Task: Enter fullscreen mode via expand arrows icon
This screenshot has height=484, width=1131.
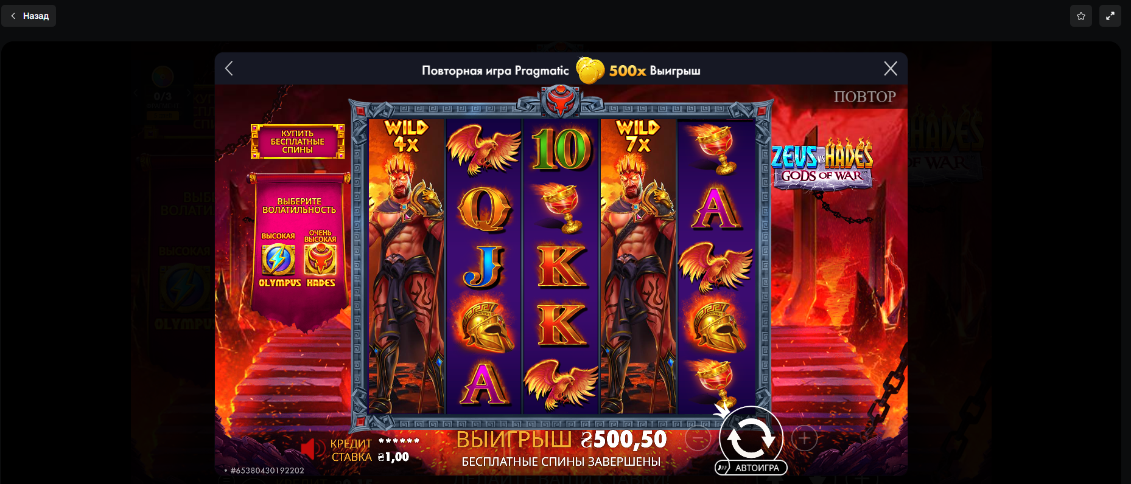Action: [x=1110, y=16]
